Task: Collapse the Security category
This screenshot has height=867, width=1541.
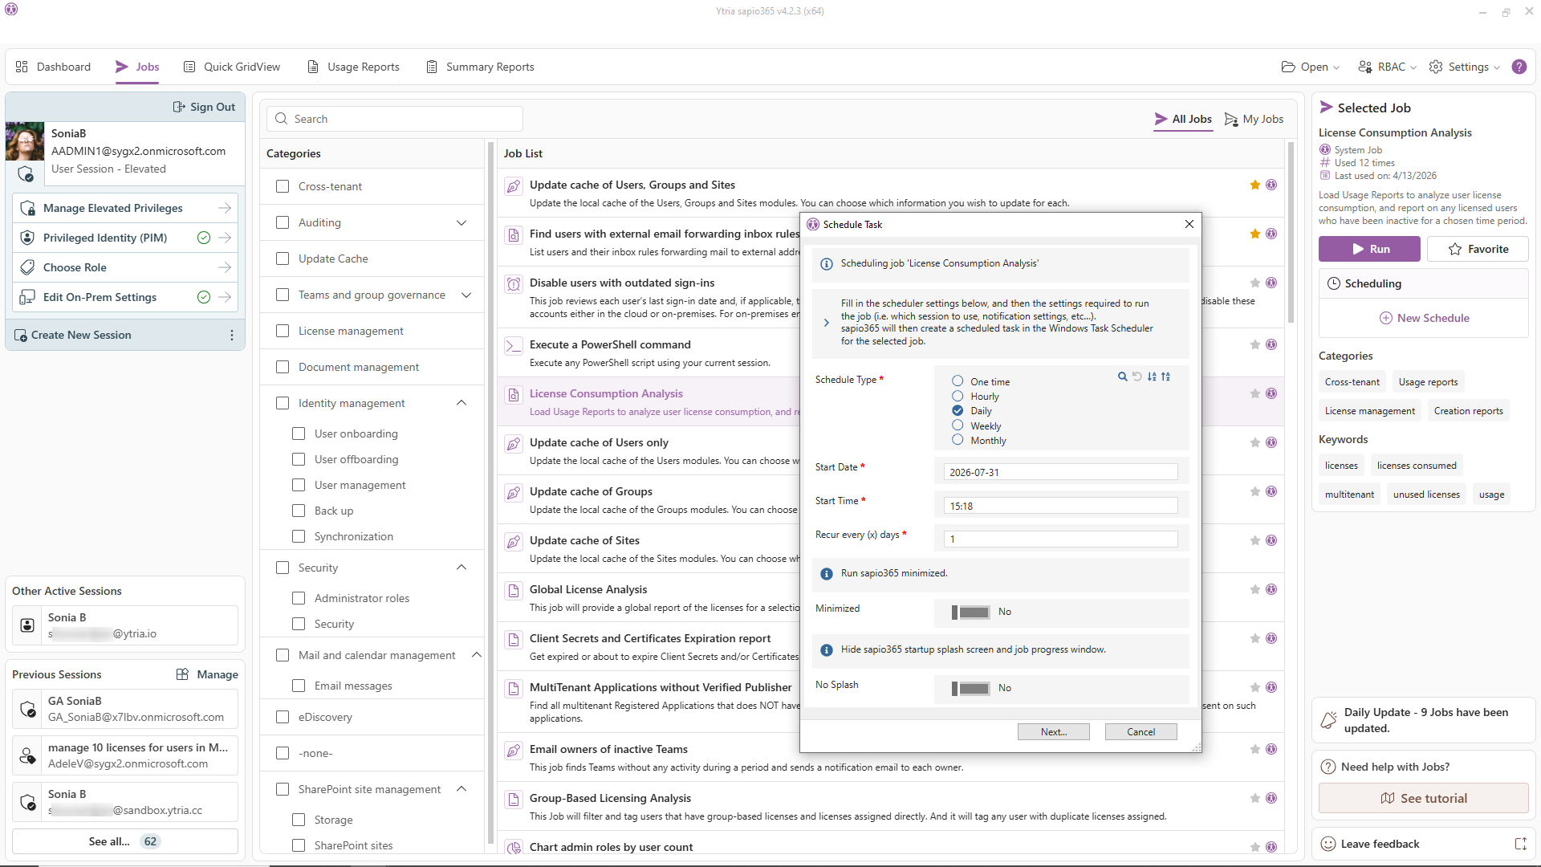Action: (461, 568)
